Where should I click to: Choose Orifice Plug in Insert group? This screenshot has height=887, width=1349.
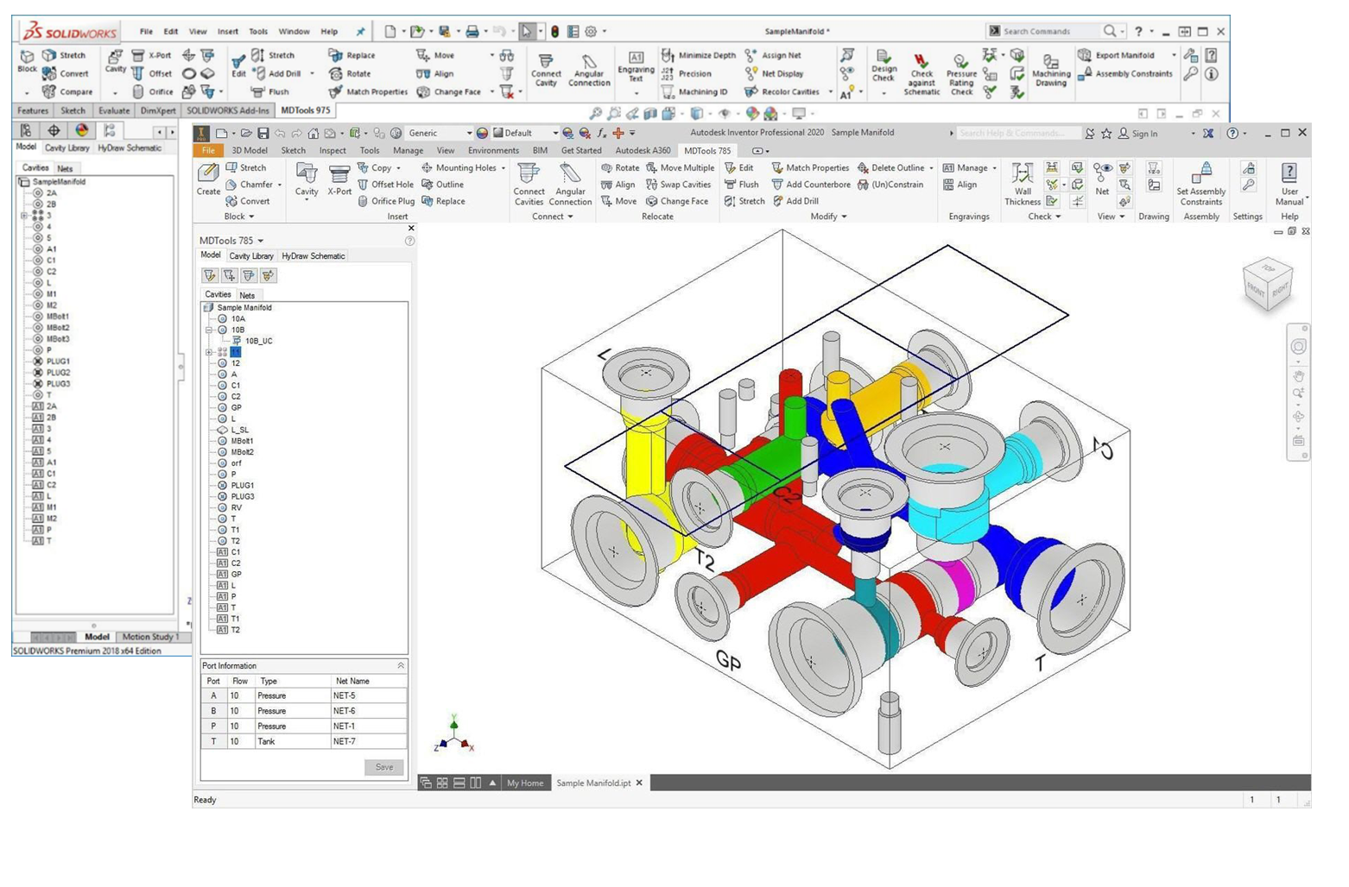(x=385, y=201)
